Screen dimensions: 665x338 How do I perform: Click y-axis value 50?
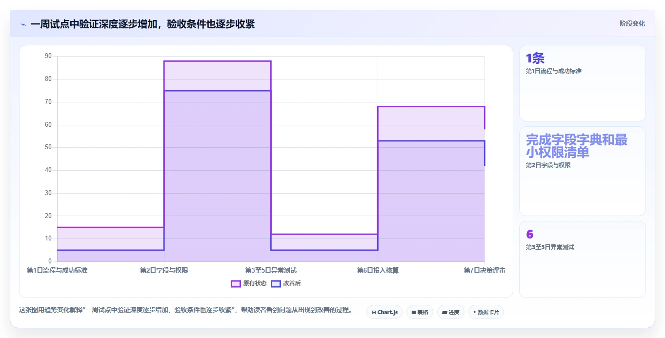point(48,147)
